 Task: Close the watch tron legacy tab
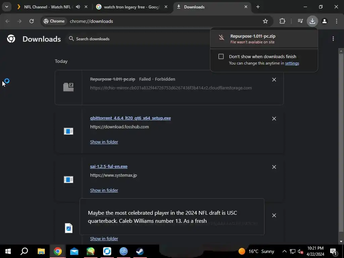(x=166, y=7)
